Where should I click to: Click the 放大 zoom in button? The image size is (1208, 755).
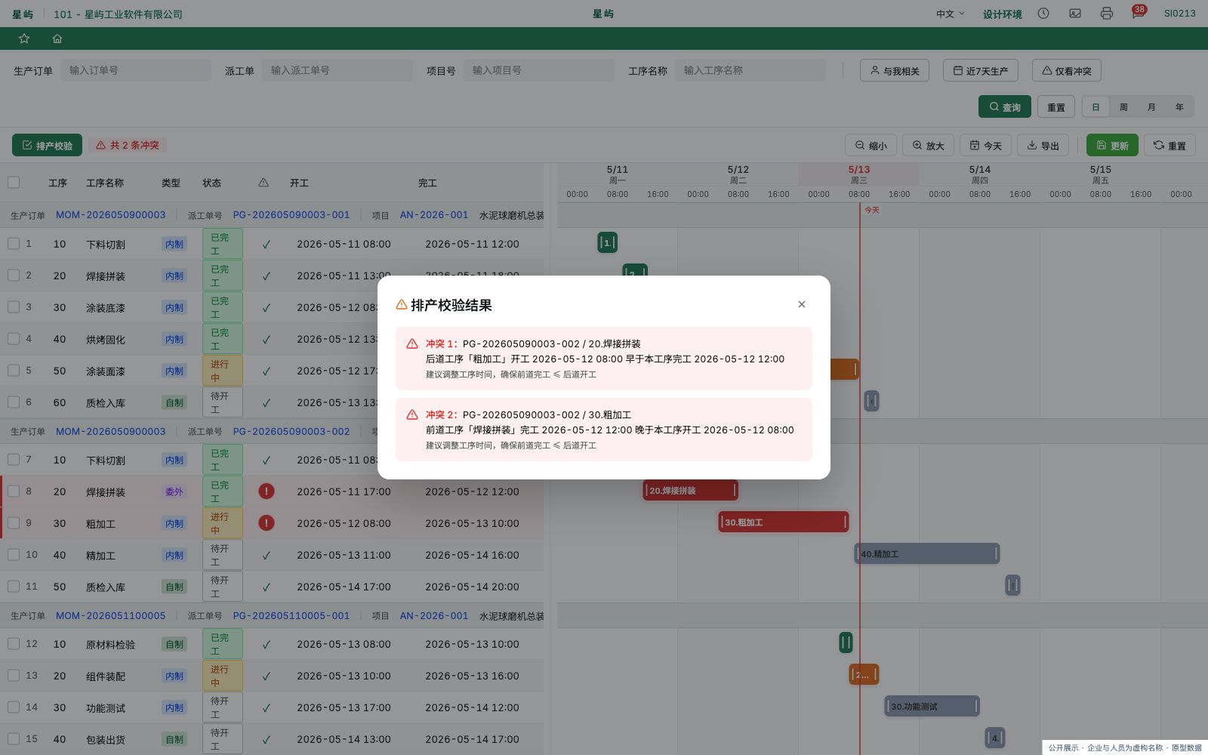pos(928,145)
